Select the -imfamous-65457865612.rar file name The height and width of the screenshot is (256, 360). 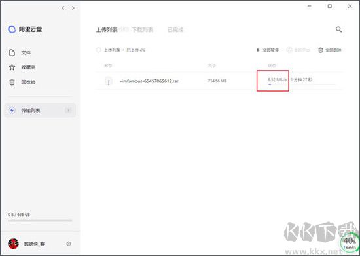[x=149, y=81]
